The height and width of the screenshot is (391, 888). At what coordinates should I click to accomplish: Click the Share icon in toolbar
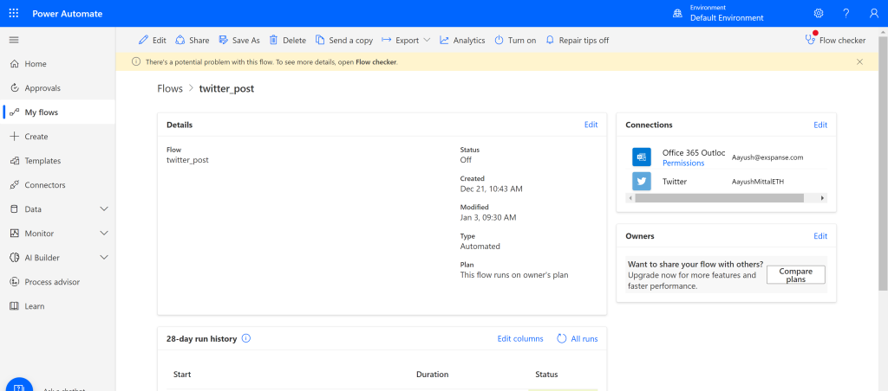point(180,40)
